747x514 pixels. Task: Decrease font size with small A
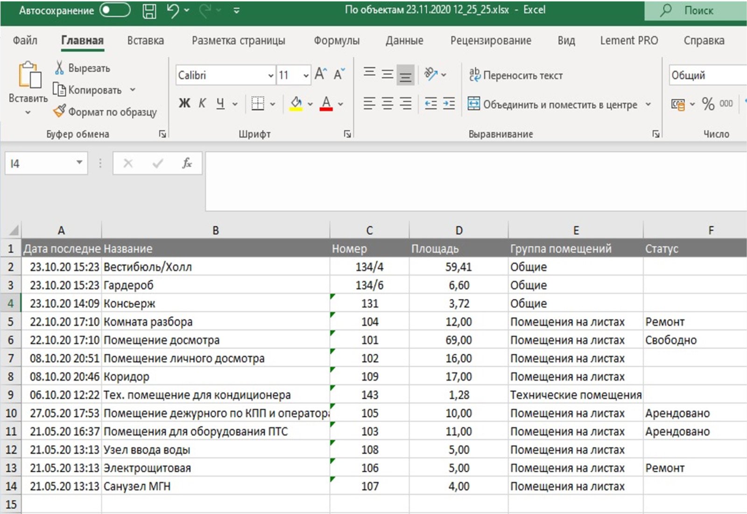[339, 74]
